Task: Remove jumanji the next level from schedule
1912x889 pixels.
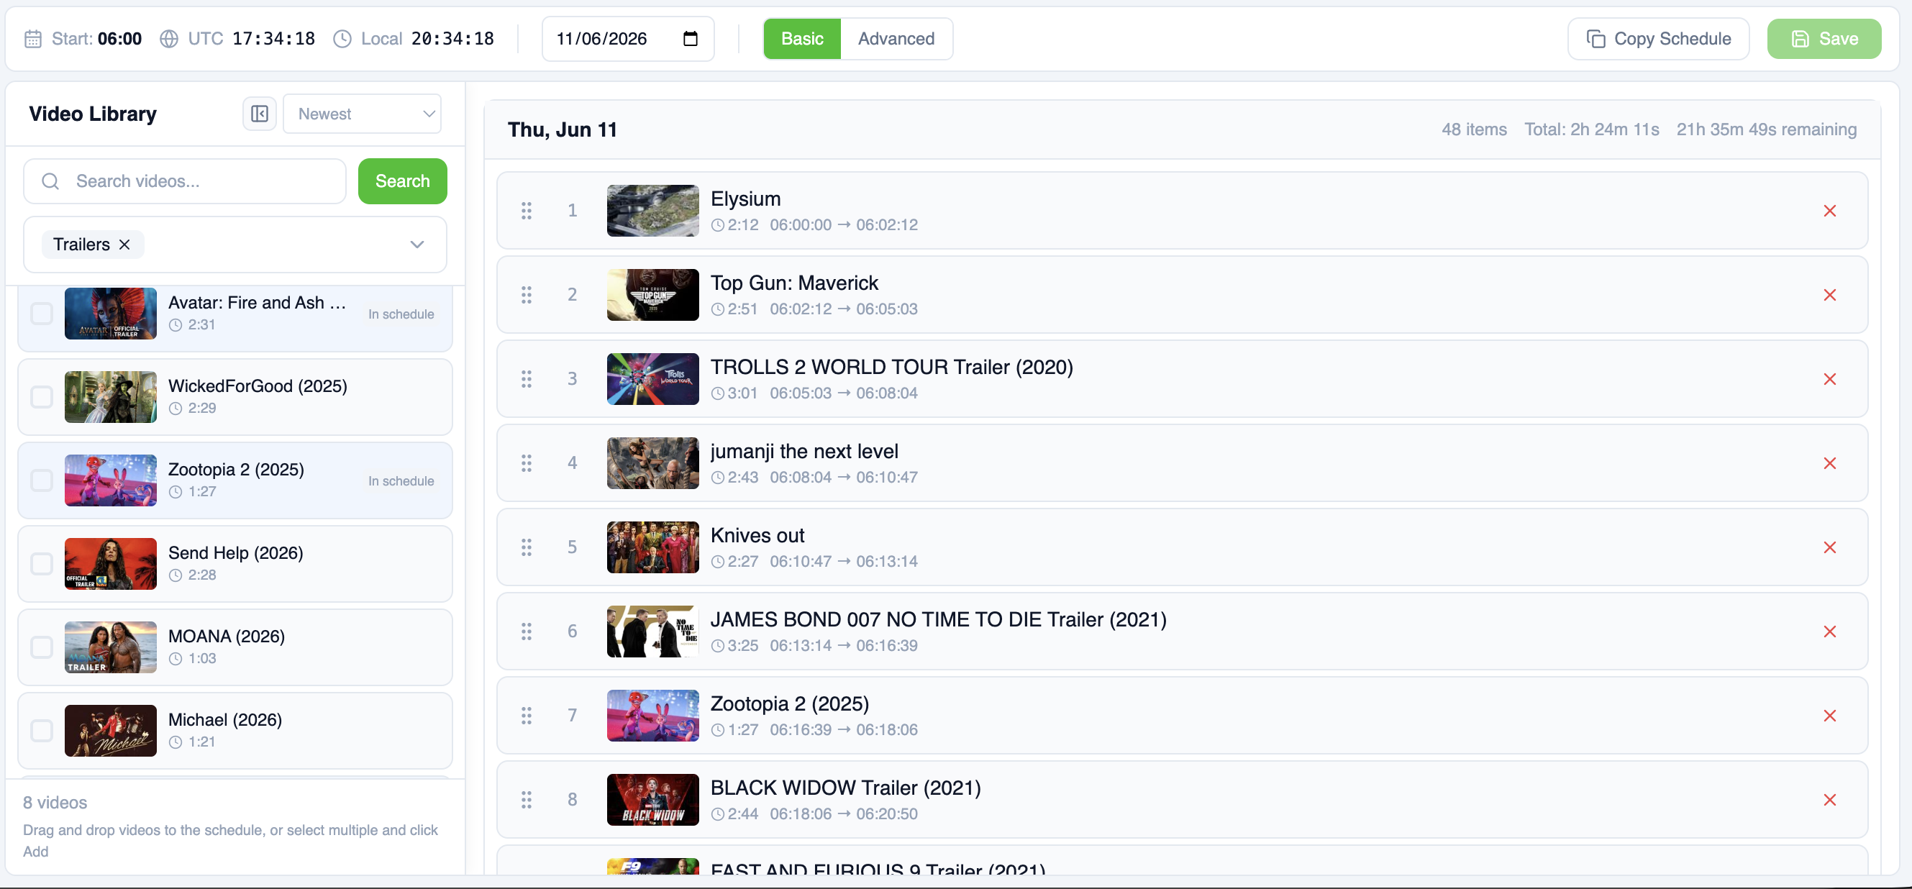Action: click(x=1829, y=463)
